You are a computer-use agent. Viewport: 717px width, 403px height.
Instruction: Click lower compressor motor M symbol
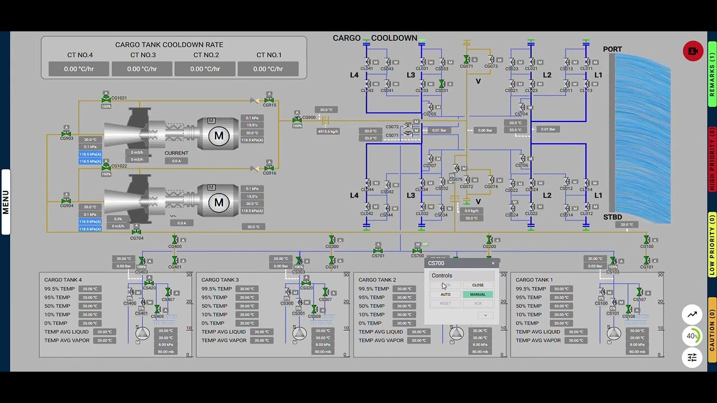[x=218, y=203]
